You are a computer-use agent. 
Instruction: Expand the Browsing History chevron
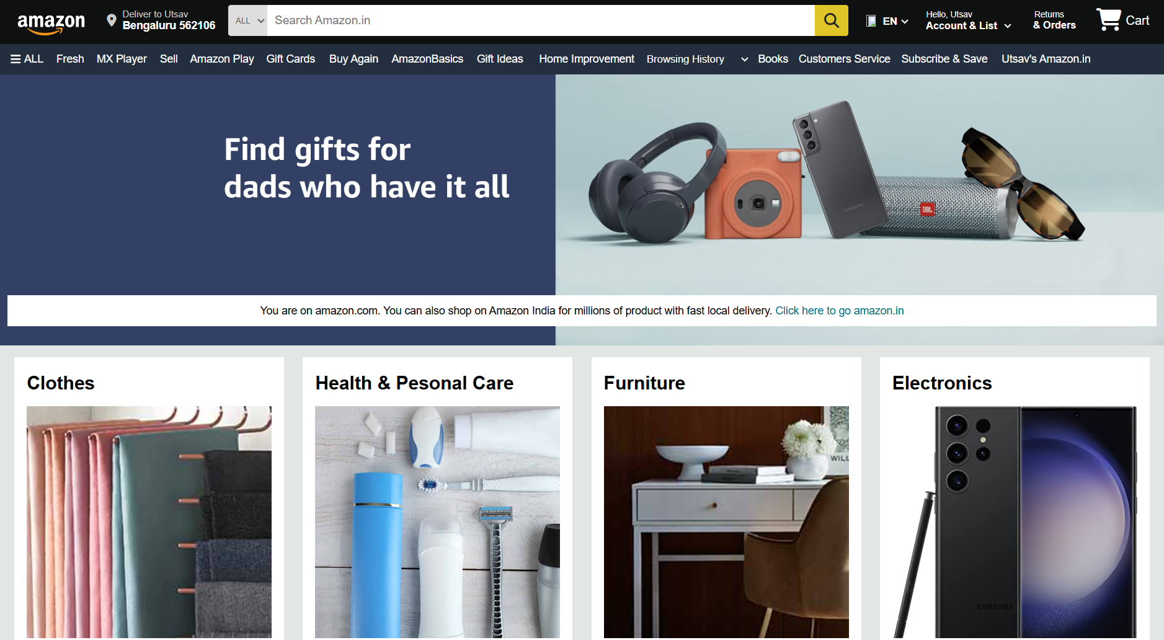[744, 60]
